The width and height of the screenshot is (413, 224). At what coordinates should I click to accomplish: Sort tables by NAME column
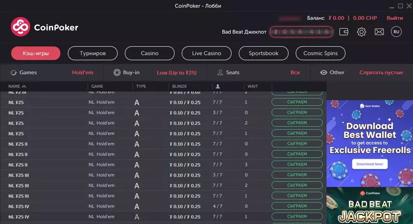click(x=17, y=86)
